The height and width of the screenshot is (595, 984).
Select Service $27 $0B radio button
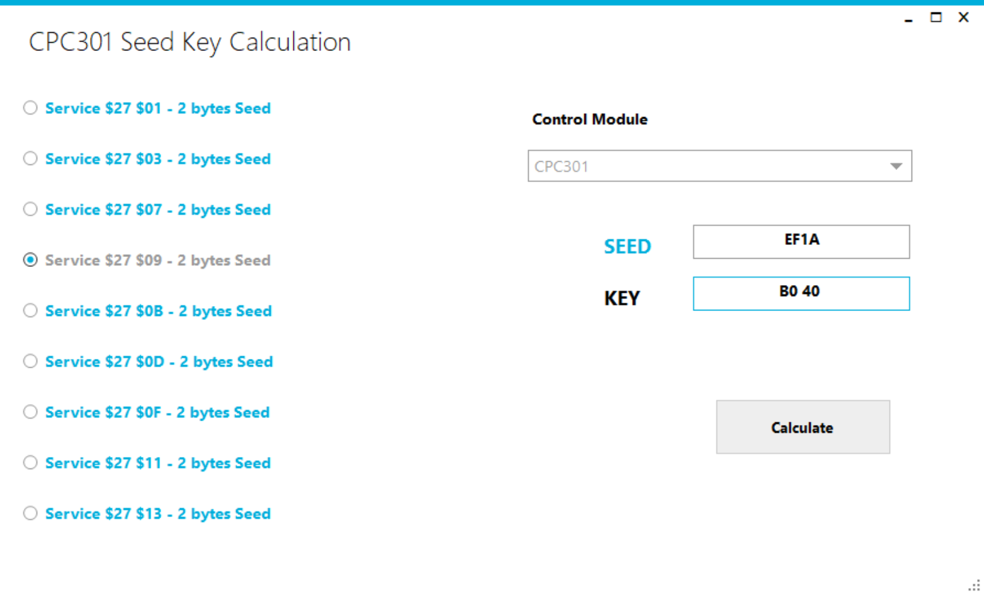30,310
